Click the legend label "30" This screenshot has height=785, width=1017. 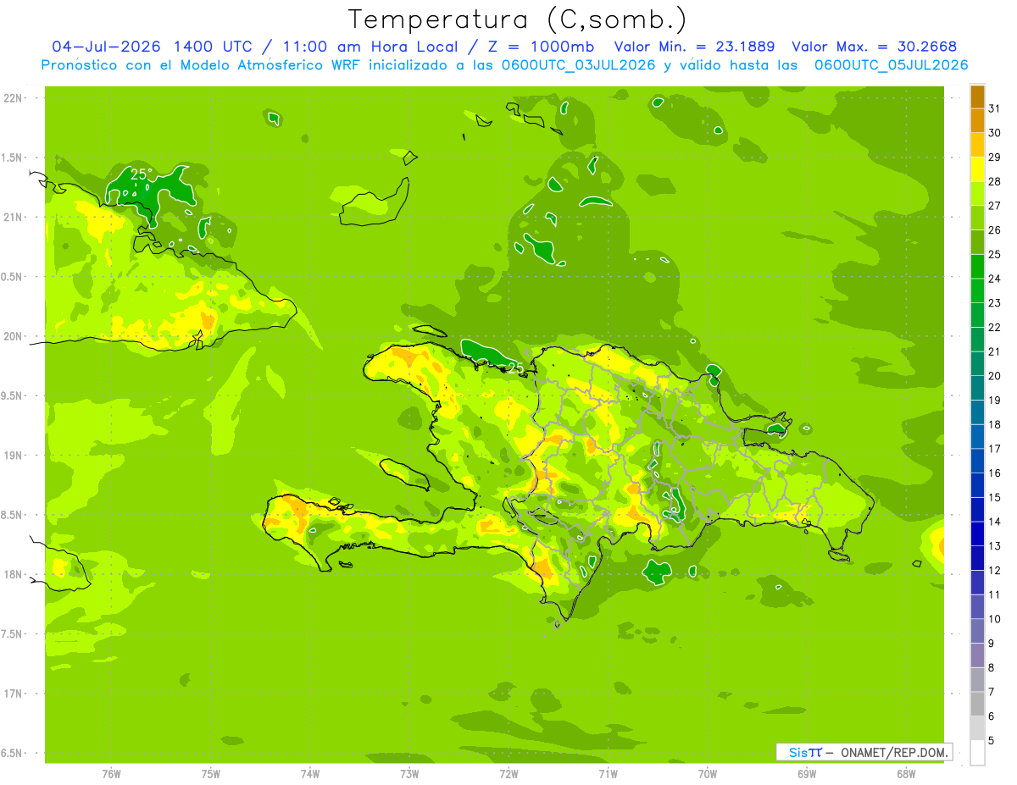995,133
